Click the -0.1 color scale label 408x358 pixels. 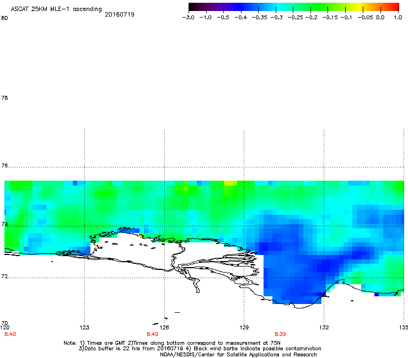[346, 18]
